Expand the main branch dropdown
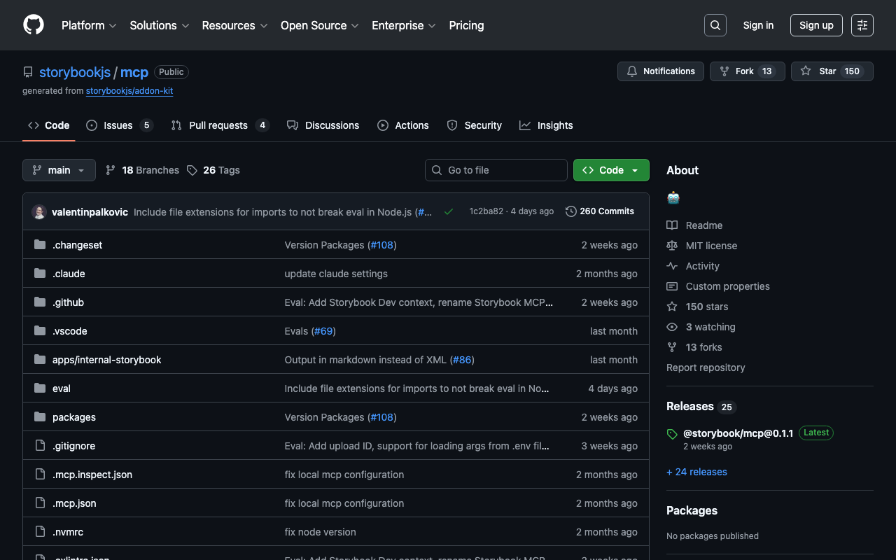 pos(59,170)
